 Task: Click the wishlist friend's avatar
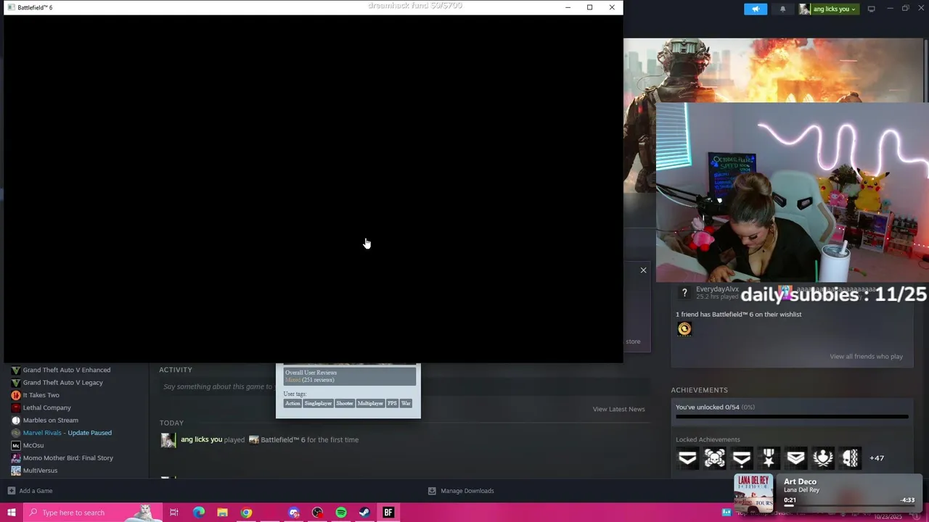coord(684,329)
